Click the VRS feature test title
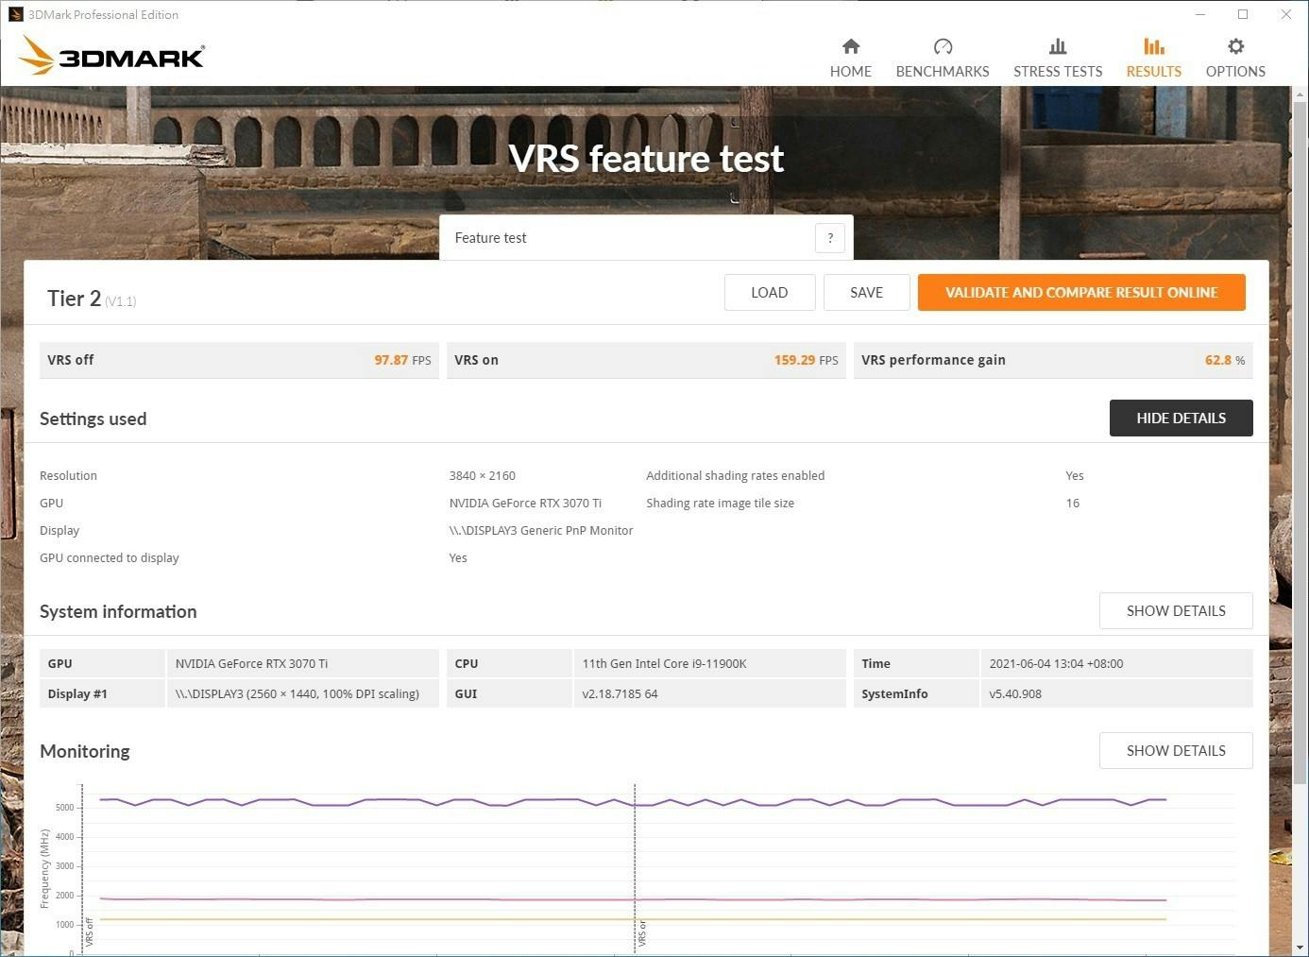This screenshot has width=1309, height=957. [x=646, y=159]
